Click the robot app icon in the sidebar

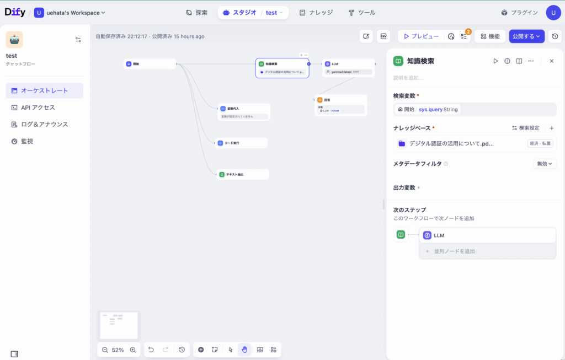pyautogui.click(x=14, y=40)
